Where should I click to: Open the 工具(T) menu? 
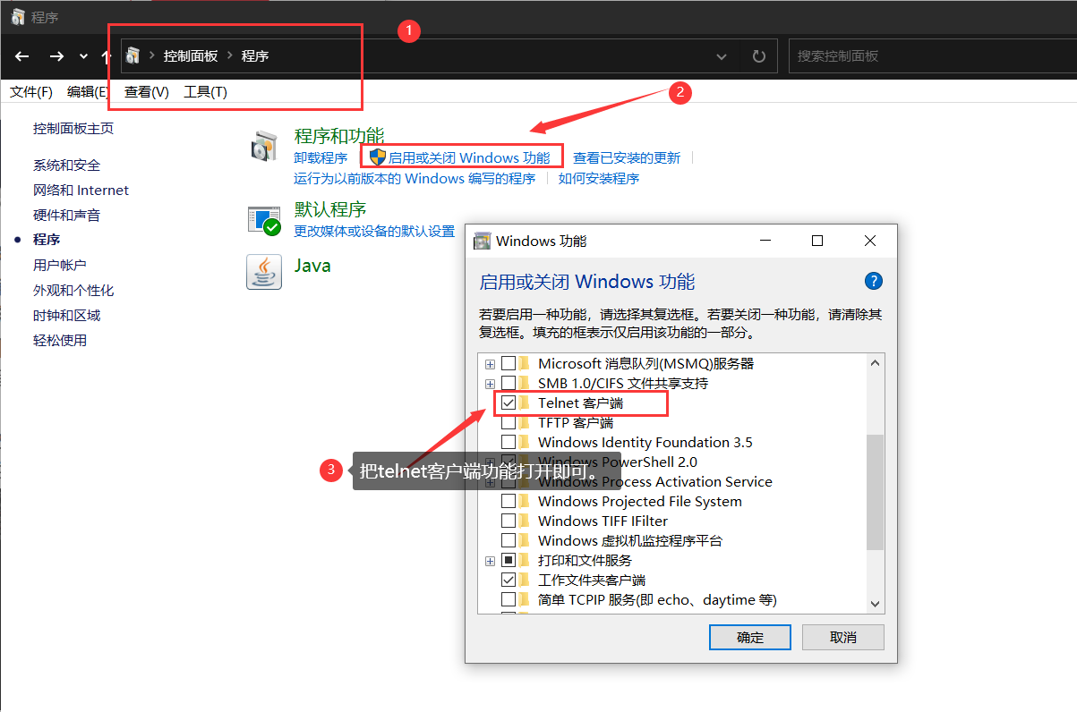tap(205, 92)
